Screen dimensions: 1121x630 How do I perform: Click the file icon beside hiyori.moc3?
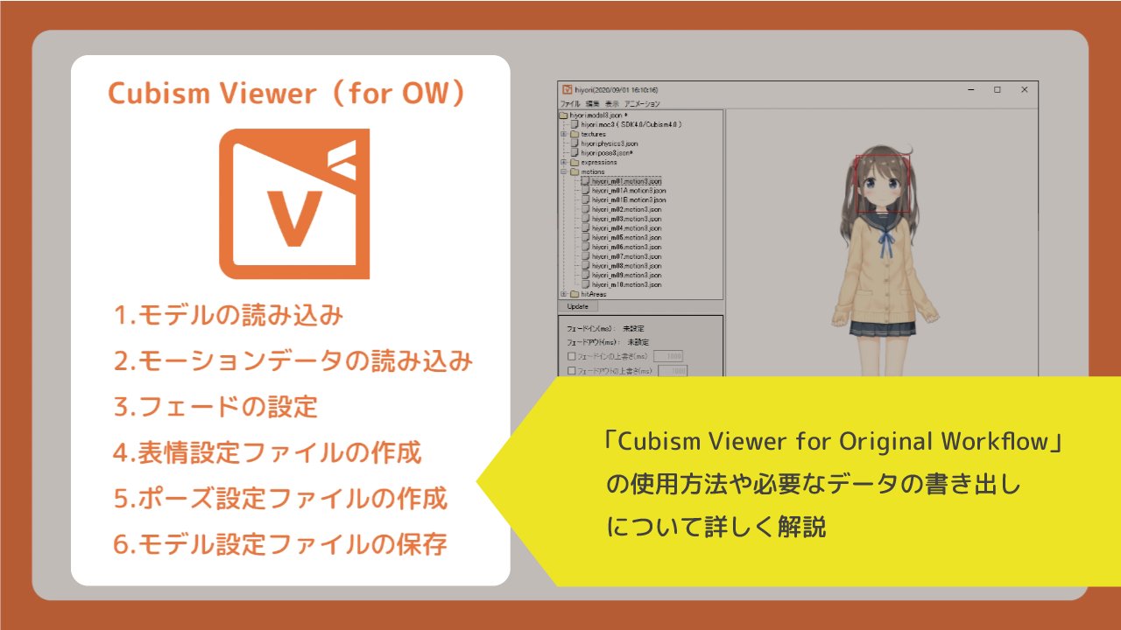click(575, 124)
